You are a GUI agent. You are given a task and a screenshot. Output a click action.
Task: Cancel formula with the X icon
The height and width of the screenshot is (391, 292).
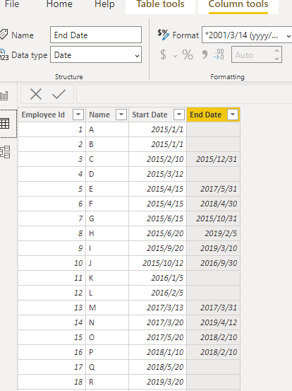(36, 94)
